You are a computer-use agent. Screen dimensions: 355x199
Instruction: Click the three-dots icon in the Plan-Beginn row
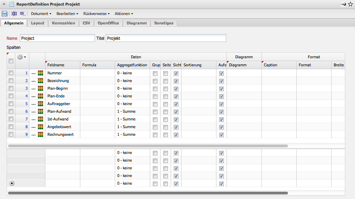(34, 89)
